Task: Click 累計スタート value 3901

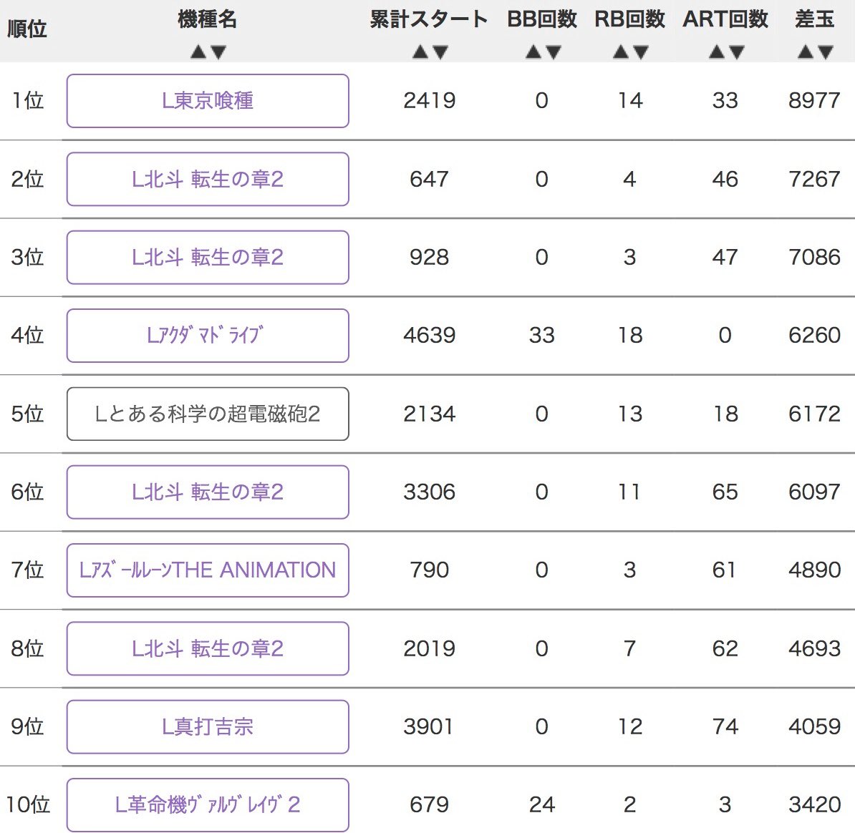Action: [x=429, y=727]
